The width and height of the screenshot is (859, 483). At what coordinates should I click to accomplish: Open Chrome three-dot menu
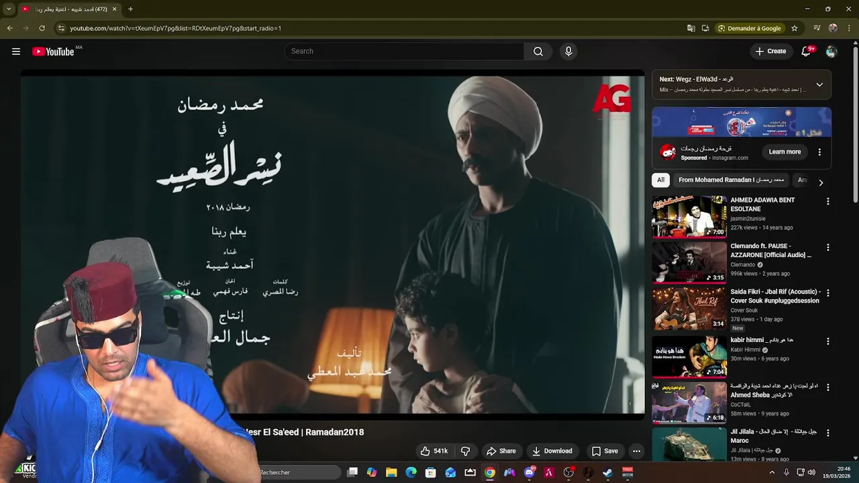848,28
